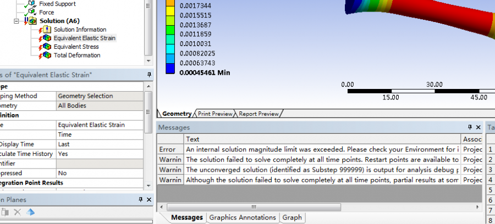Click the Equivalent Stress result icon
495x224 pixels.
click(x=47, y=47)
